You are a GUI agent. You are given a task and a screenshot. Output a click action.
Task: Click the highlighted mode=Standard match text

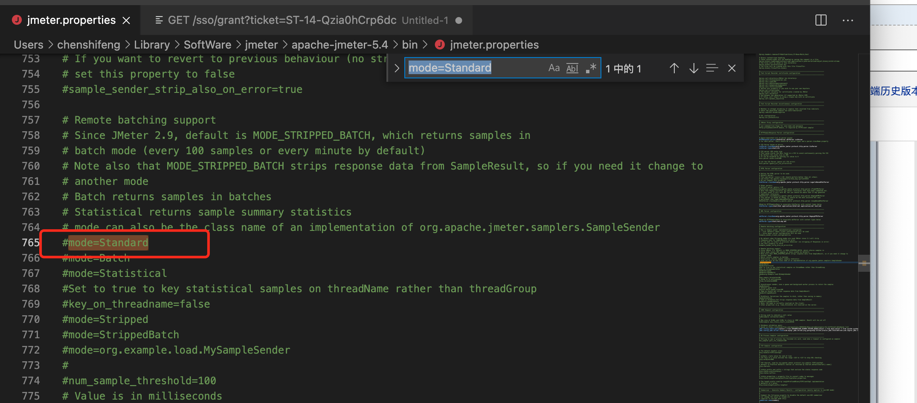(108, 243)
